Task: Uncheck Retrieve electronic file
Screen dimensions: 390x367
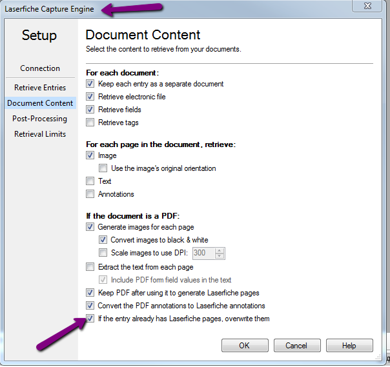Action: [90, 97]
